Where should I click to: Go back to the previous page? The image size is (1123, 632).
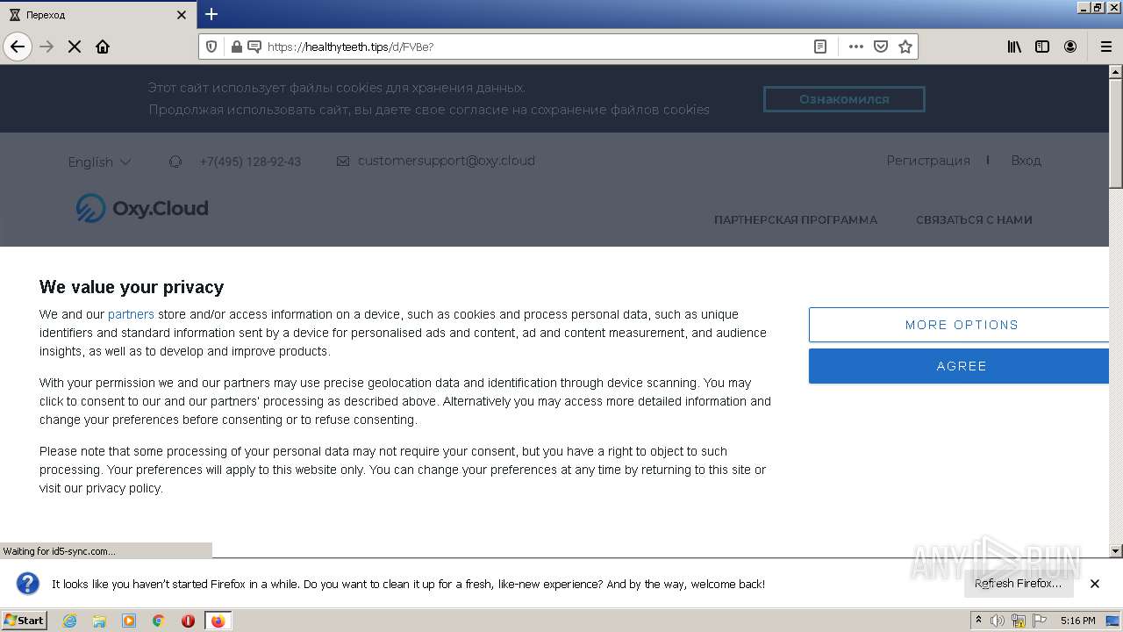coord(18,47)
